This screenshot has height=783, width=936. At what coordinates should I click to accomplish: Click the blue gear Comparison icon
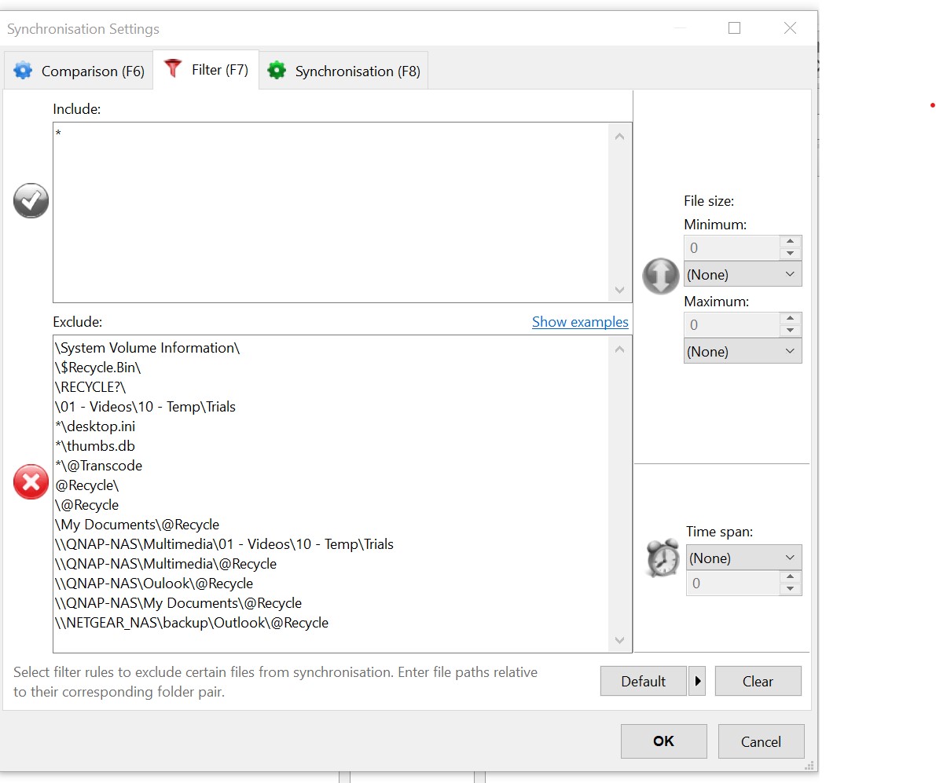[23, 71]
